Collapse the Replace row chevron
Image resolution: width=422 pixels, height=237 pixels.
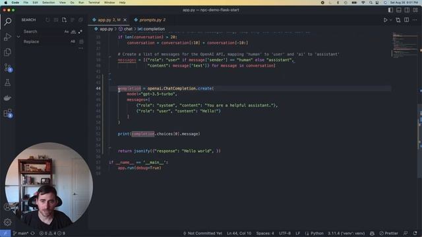point(18,37)
